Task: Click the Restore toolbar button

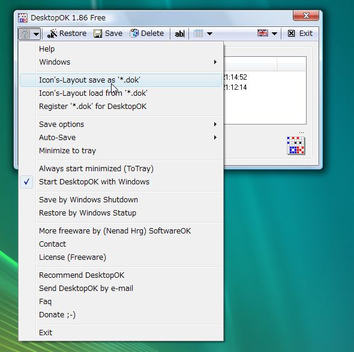Action: [x=67, y=34]
